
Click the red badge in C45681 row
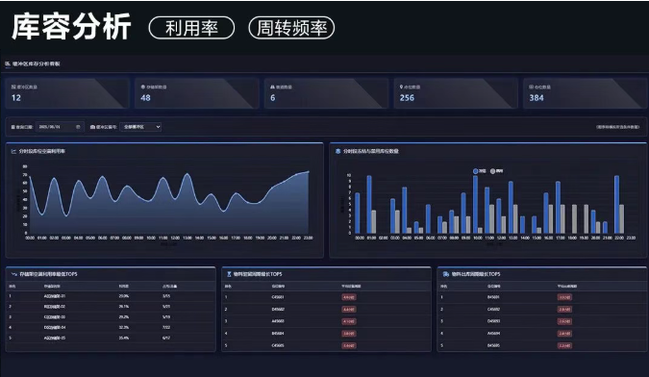tap(349, 297)
